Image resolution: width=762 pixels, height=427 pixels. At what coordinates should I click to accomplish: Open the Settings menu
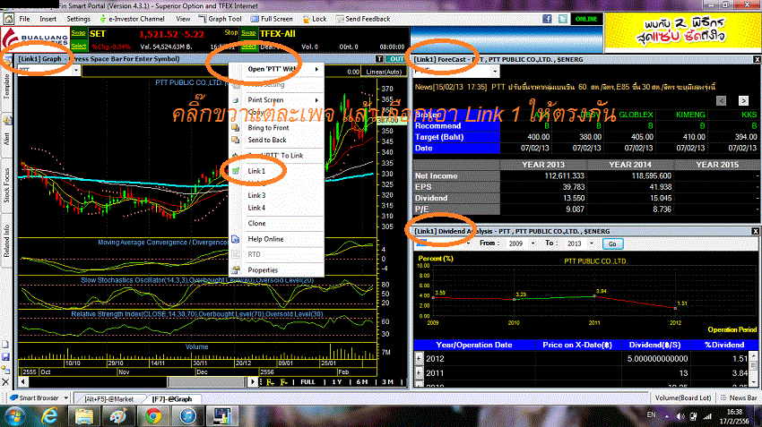(x=78, y=19)
